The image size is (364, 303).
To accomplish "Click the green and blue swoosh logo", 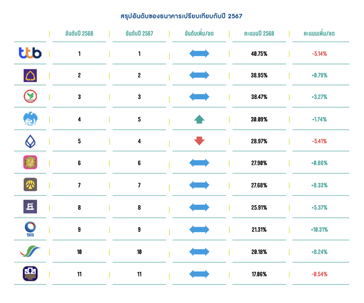I will 30,251.
